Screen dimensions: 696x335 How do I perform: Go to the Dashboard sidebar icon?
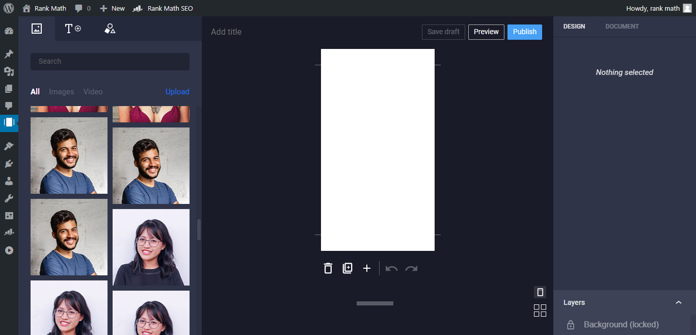coord(9,31)
